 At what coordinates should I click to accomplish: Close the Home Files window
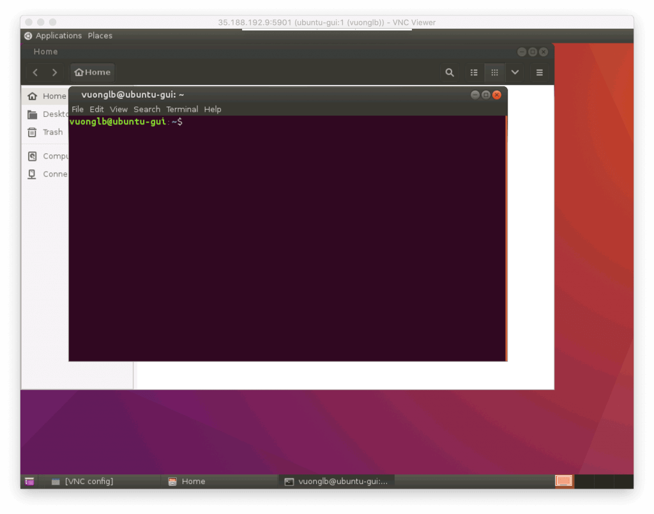tap(544, 52)
